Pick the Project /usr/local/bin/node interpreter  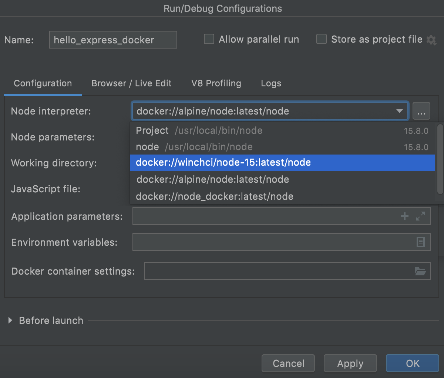coord(199,130)
